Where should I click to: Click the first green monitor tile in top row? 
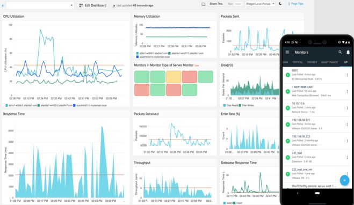point(142,77)
